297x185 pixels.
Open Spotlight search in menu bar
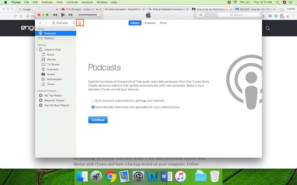pos(277,2)
